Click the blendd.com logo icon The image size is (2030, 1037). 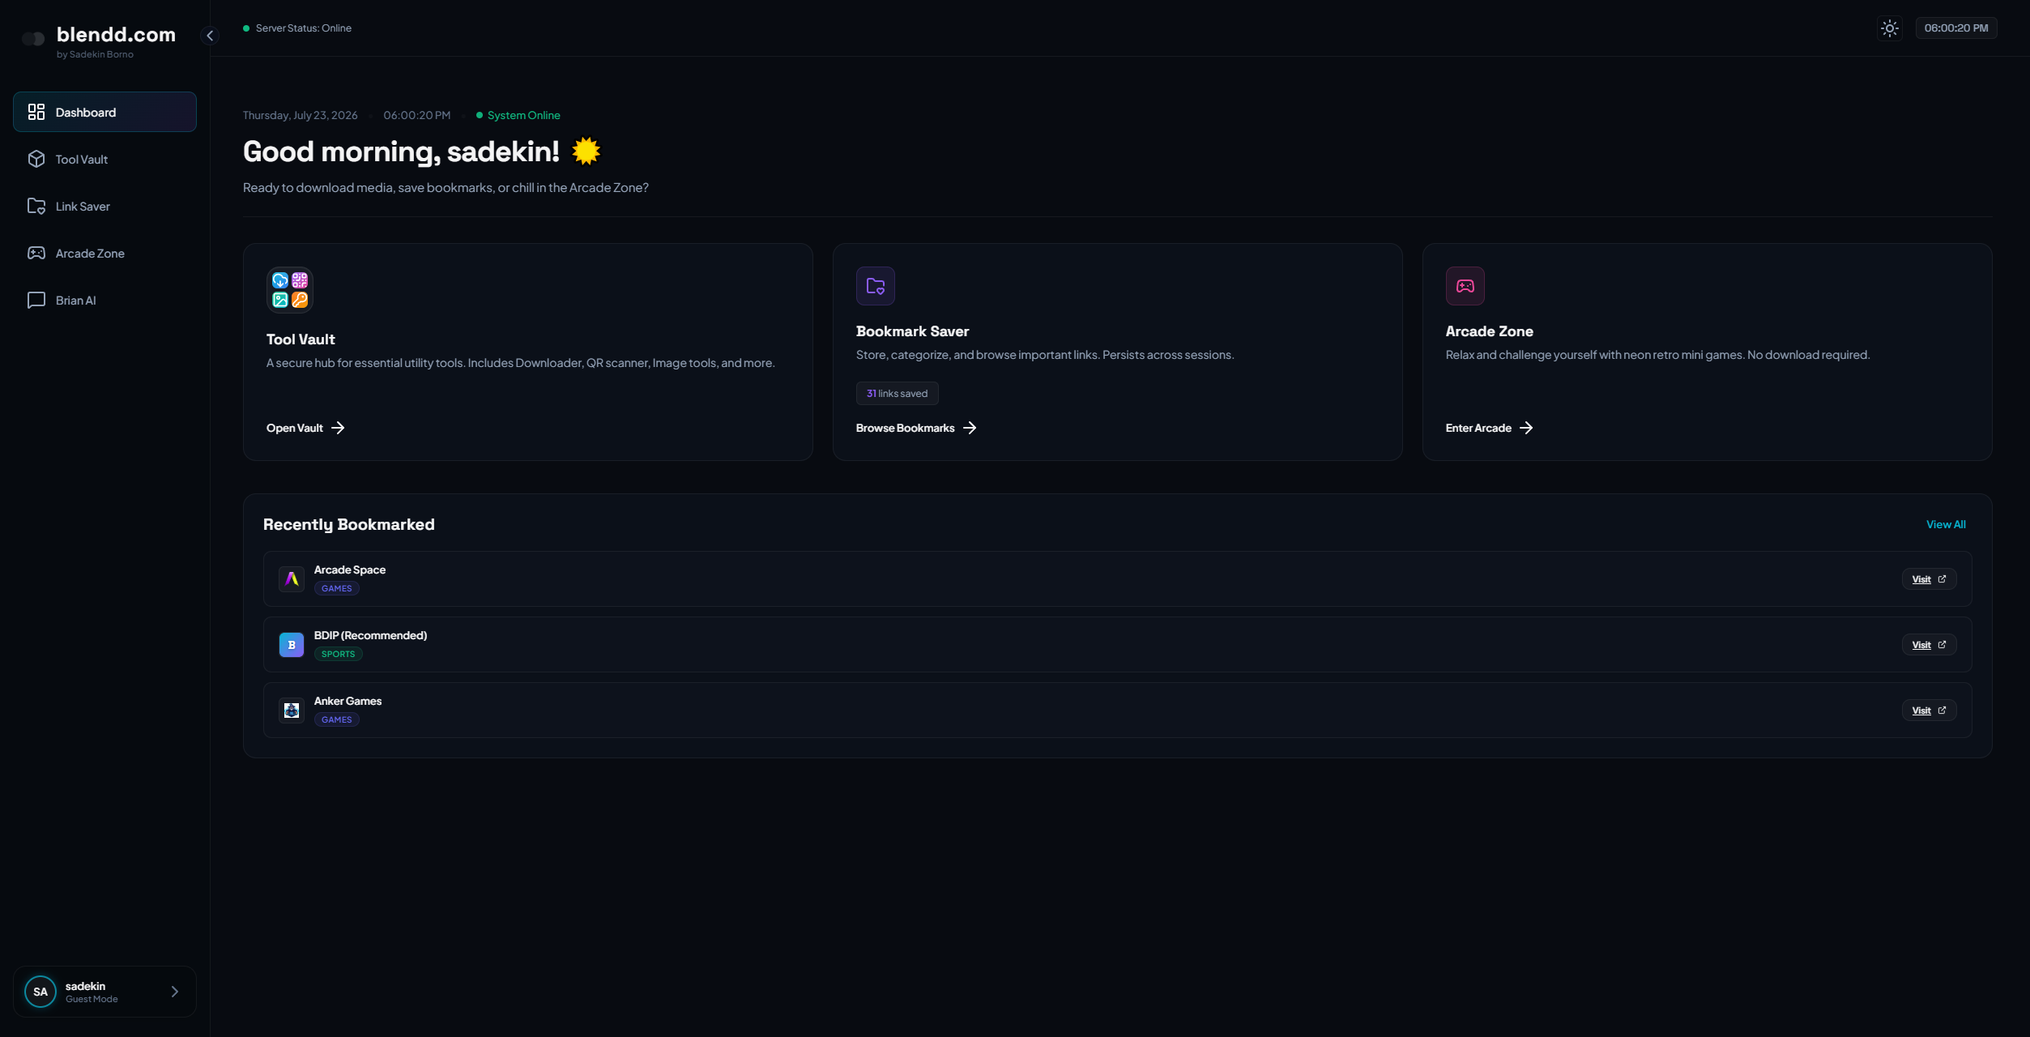(34, 38)
